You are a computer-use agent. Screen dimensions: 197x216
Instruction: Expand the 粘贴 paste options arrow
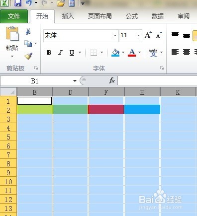click(12, 56)
